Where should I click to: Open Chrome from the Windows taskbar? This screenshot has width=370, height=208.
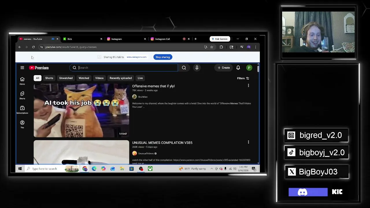(x=85, y=169)
